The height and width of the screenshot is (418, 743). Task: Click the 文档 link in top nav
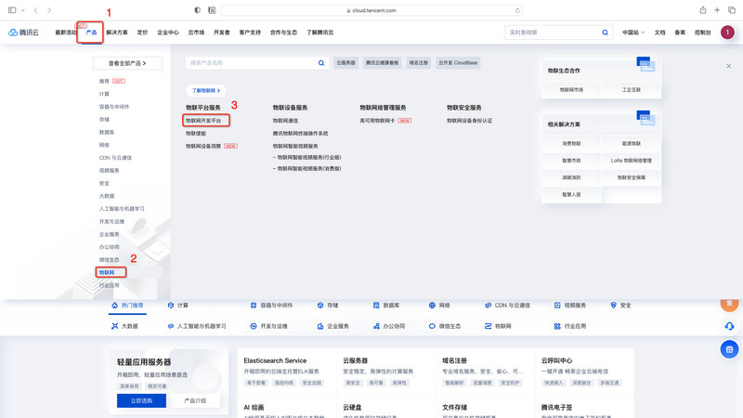(x=659, y=33)
